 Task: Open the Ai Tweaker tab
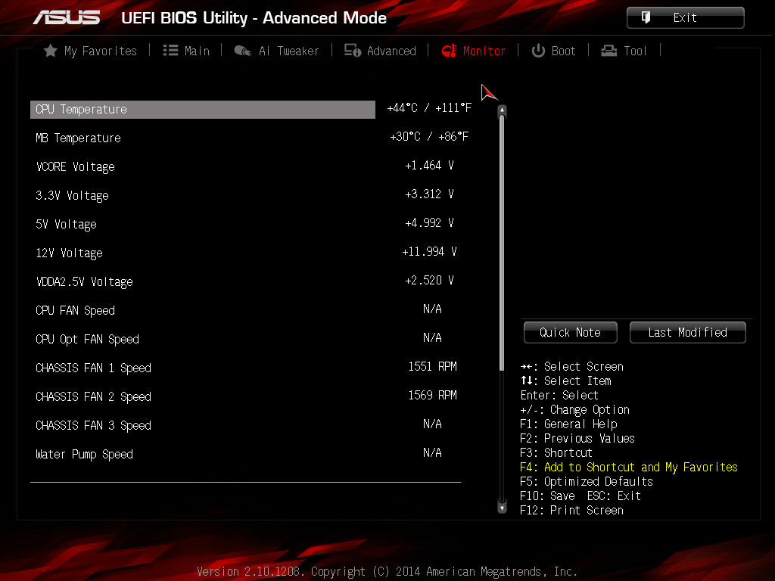276,51
